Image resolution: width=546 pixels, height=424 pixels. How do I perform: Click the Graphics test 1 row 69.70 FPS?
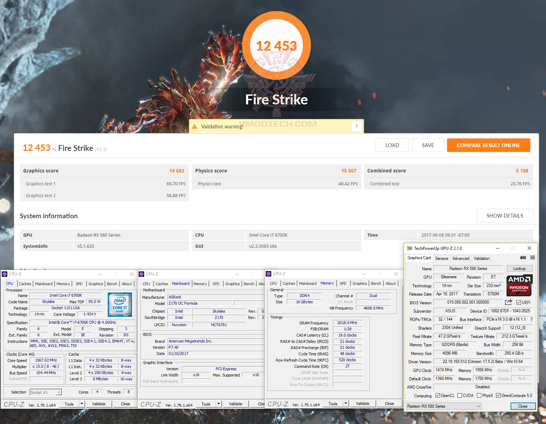104,184
